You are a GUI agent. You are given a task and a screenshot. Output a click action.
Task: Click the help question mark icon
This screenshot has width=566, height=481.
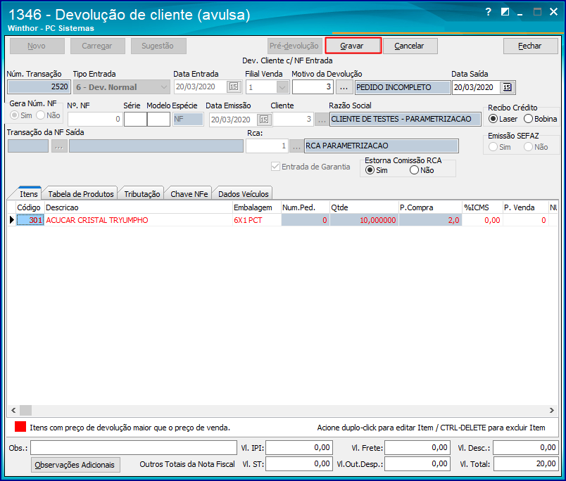pyautogui.click(x=488, y=12)
